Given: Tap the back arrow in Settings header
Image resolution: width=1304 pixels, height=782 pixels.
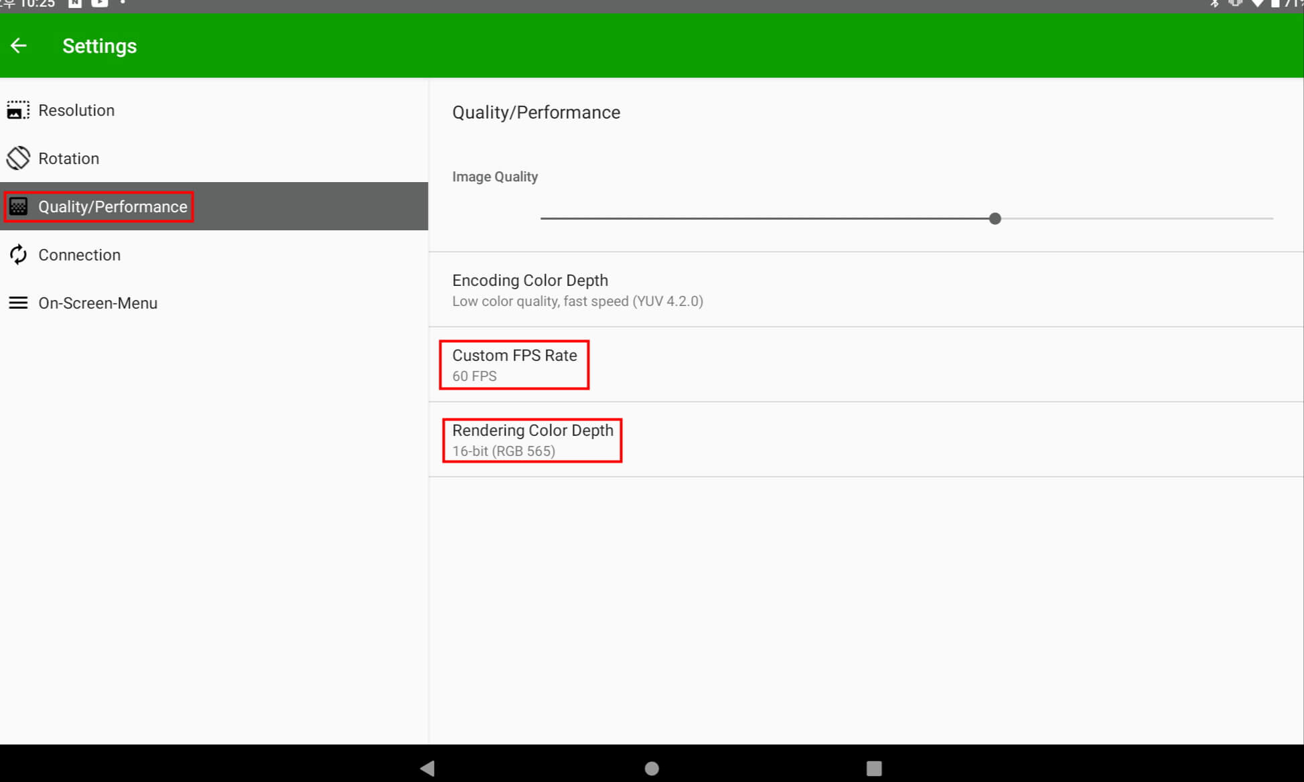Looking at the screenshot, I should pyautogui.click(x=19, y=46).
